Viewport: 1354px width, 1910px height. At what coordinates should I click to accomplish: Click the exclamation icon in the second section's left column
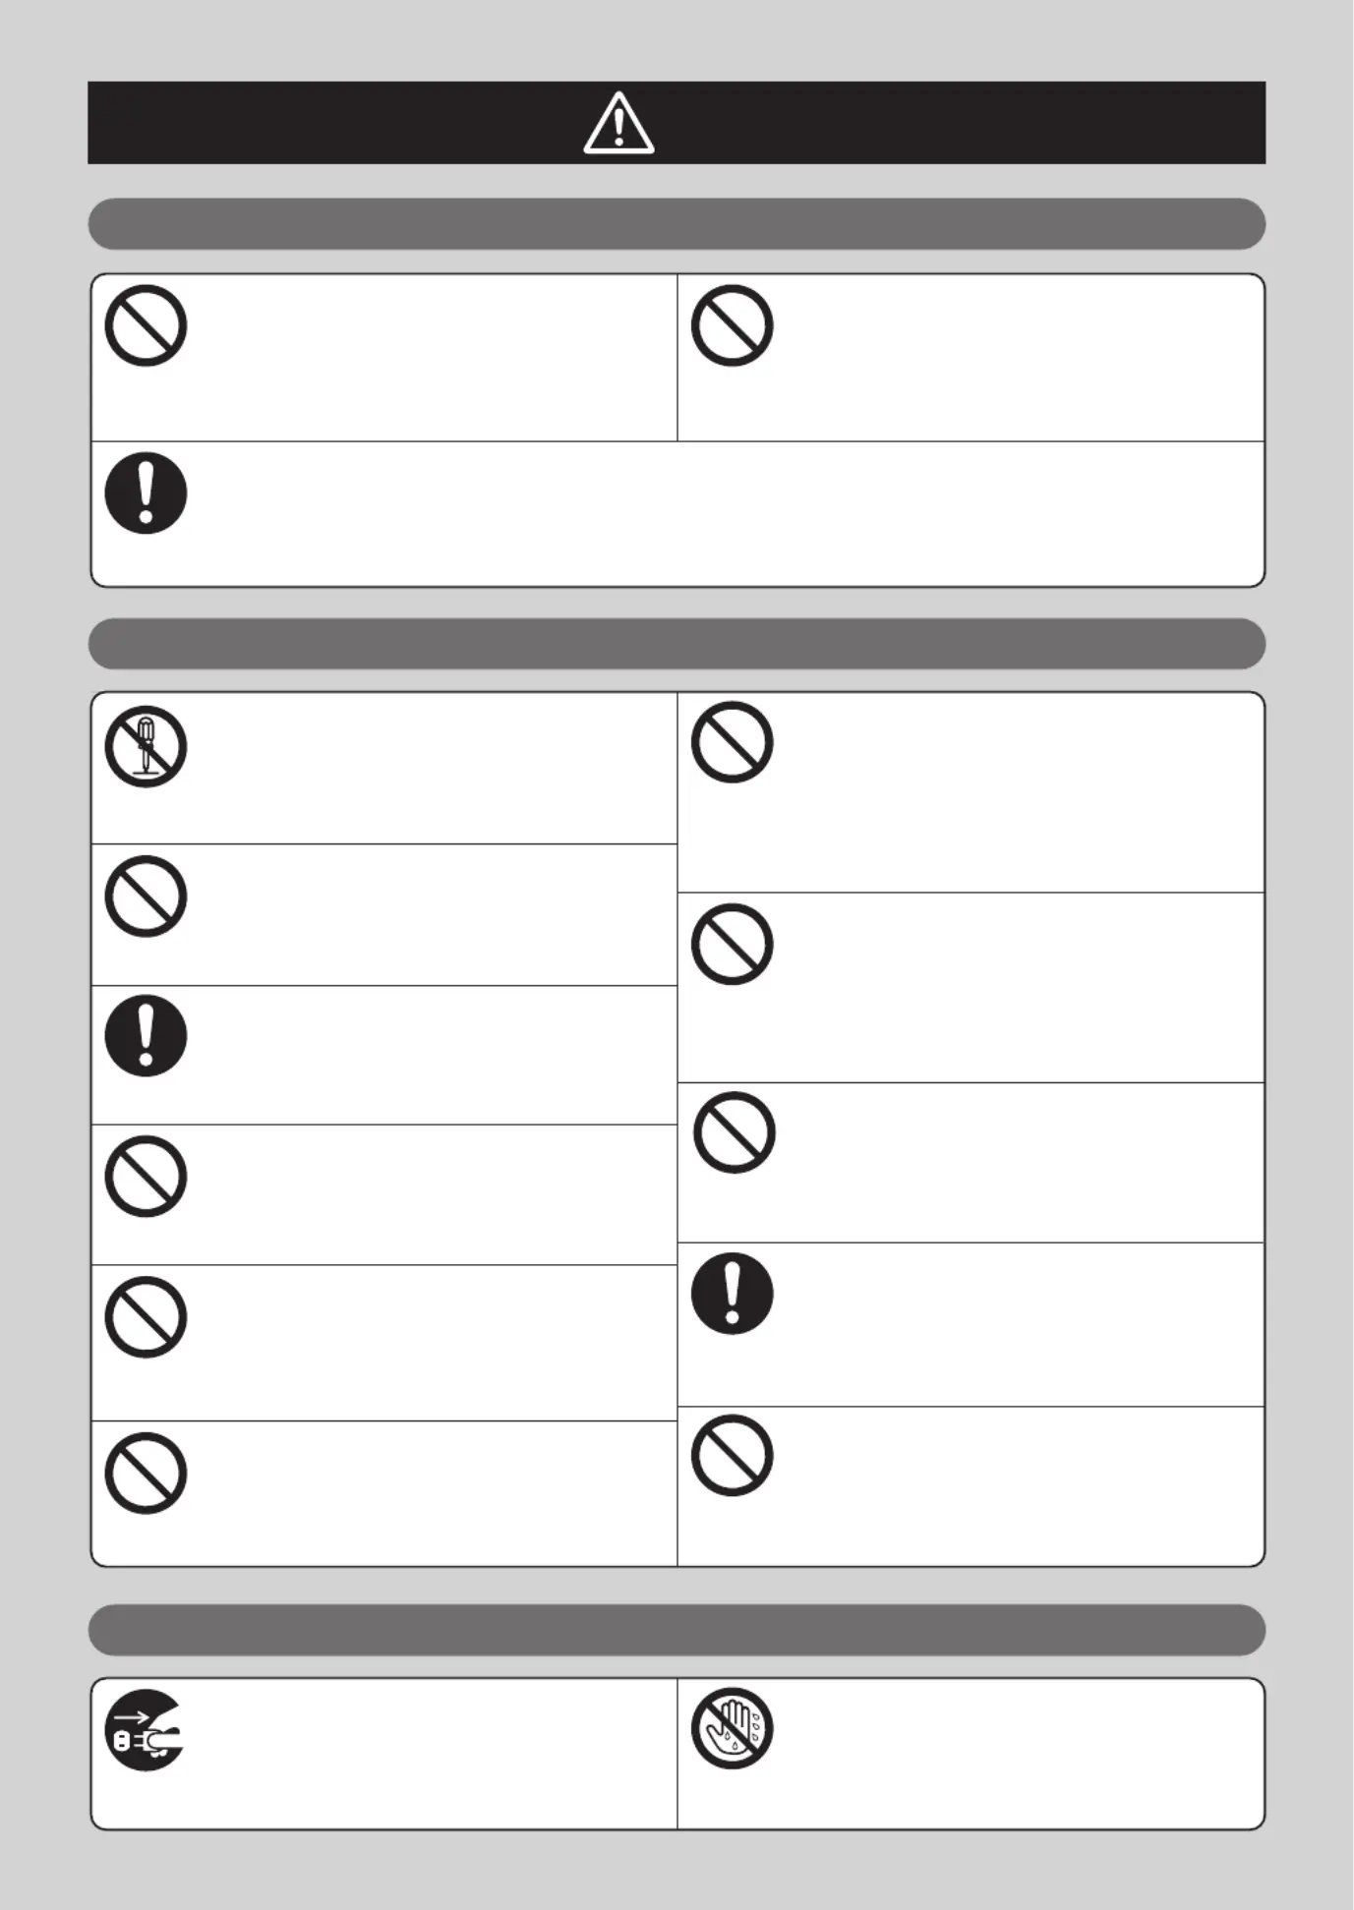point(146,1036)
